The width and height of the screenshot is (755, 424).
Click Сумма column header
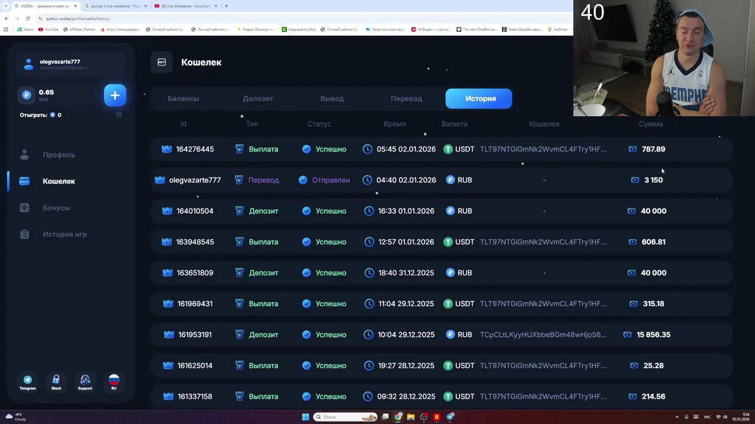[x=651, y=124]
